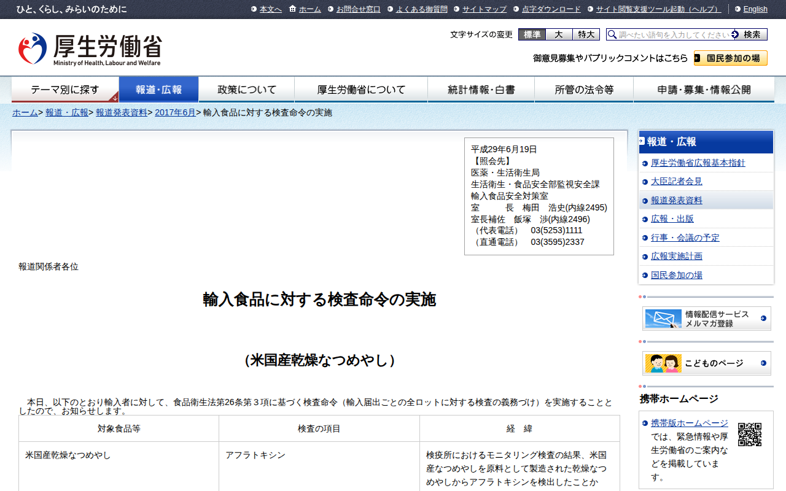Open the 政策について navigation tab
This screenshot has height=491, width=786.
247,90
